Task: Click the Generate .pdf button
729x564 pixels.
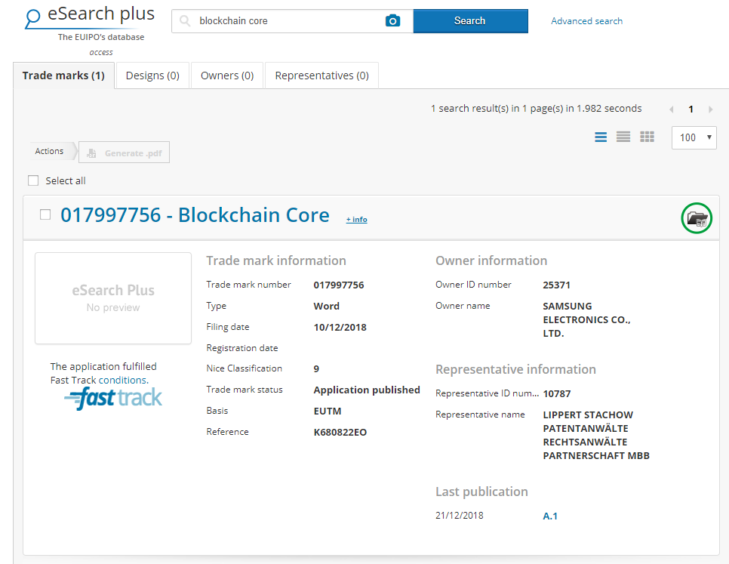Action: point(124,153)
